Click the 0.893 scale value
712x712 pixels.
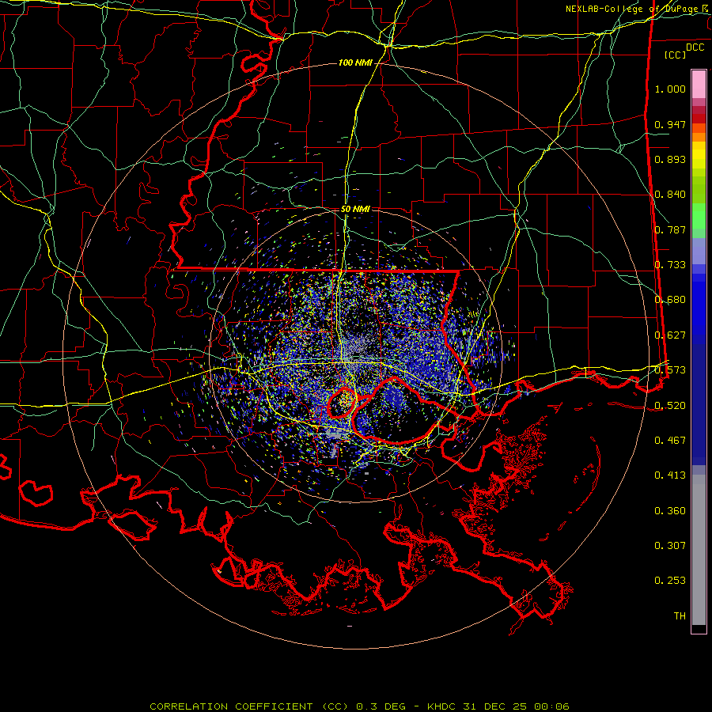670,159
